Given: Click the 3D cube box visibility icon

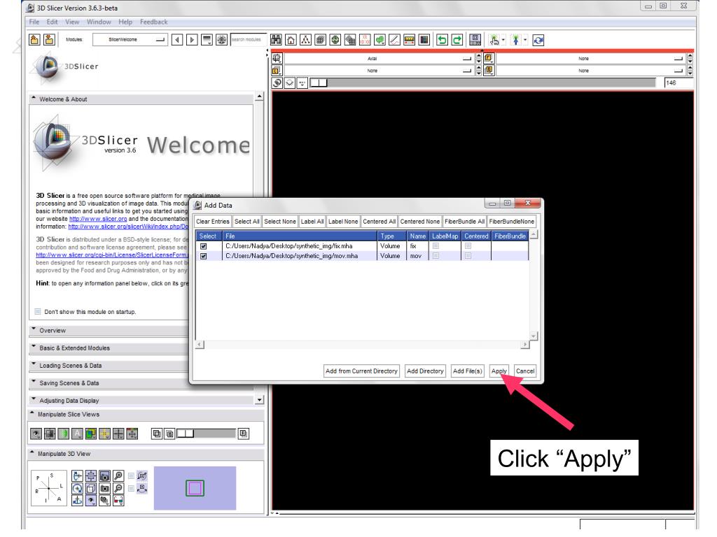Looking at the screenshot, I should click(91, 488).
